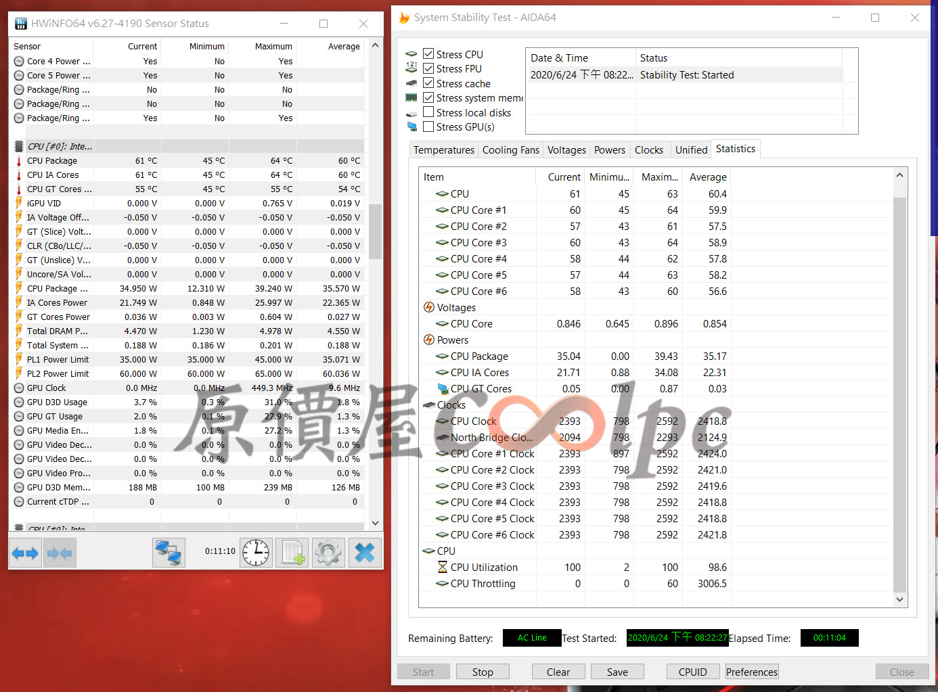Click the Statistics tab
The image size is (938, 692).
click(736, 149)
